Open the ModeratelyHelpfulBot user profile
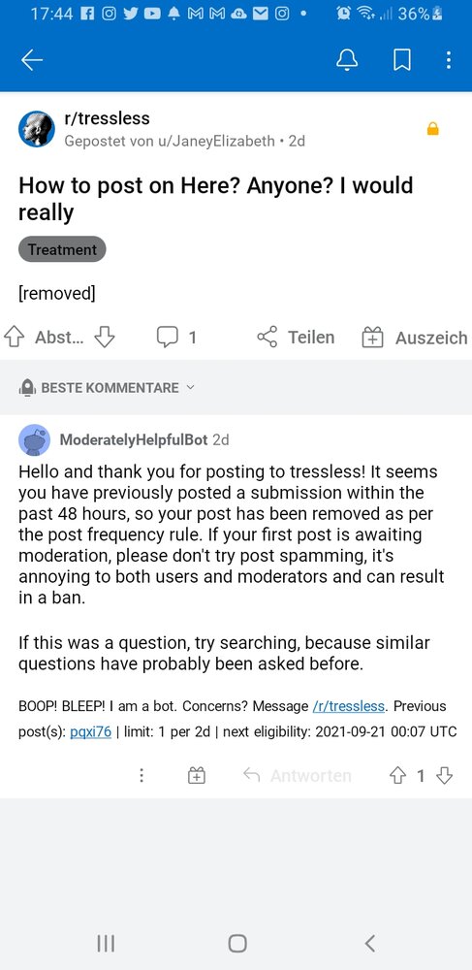Screen dimensions: 472x970 tap(134, 439)
